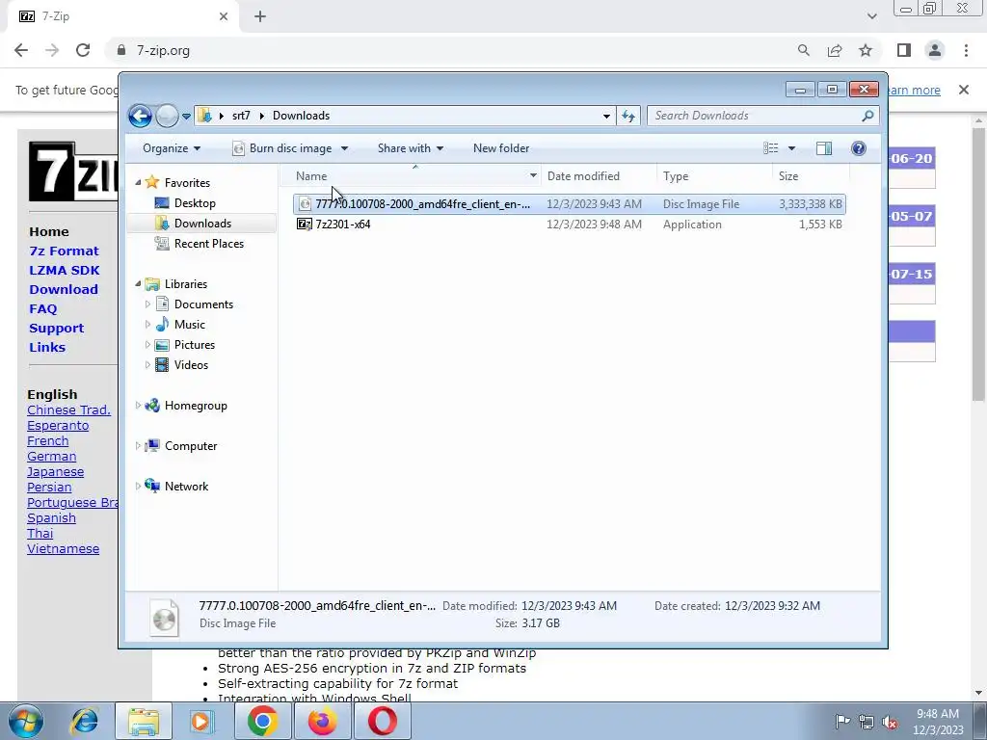Collapse the Libraries tree
Viewport: 987px width, 740px height.
point(138,284)
